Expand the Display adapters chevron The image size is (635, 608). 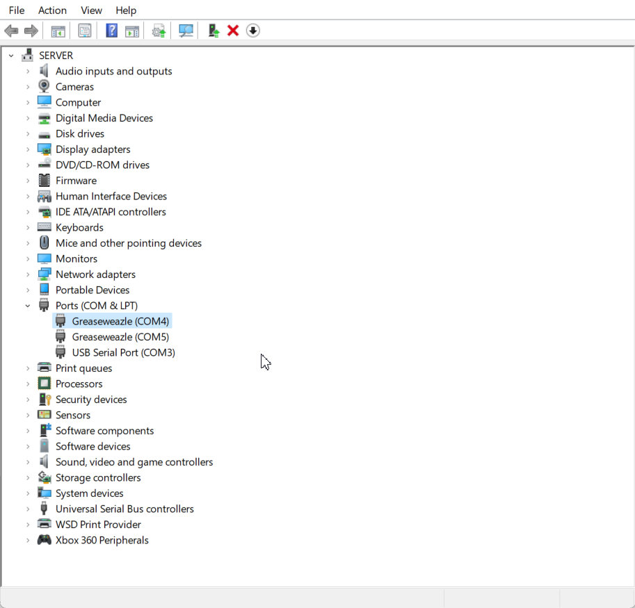click(x=28, y=149)
